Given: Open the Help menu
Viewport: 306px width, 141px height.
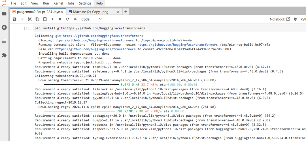Looking at the screenshot, I should pyautogui.click(x=99, y=3).
